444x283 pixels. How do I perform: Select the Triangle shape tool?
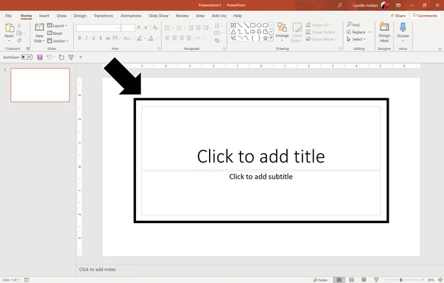coord(234,31)
